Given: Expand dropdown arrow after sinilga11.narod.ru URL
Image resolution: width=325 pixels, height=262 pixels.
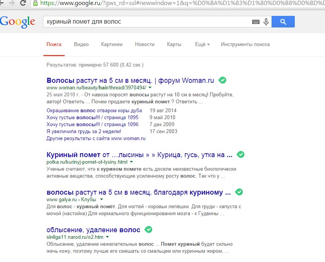Looking at the screenshot, I should tap(107, 237).
